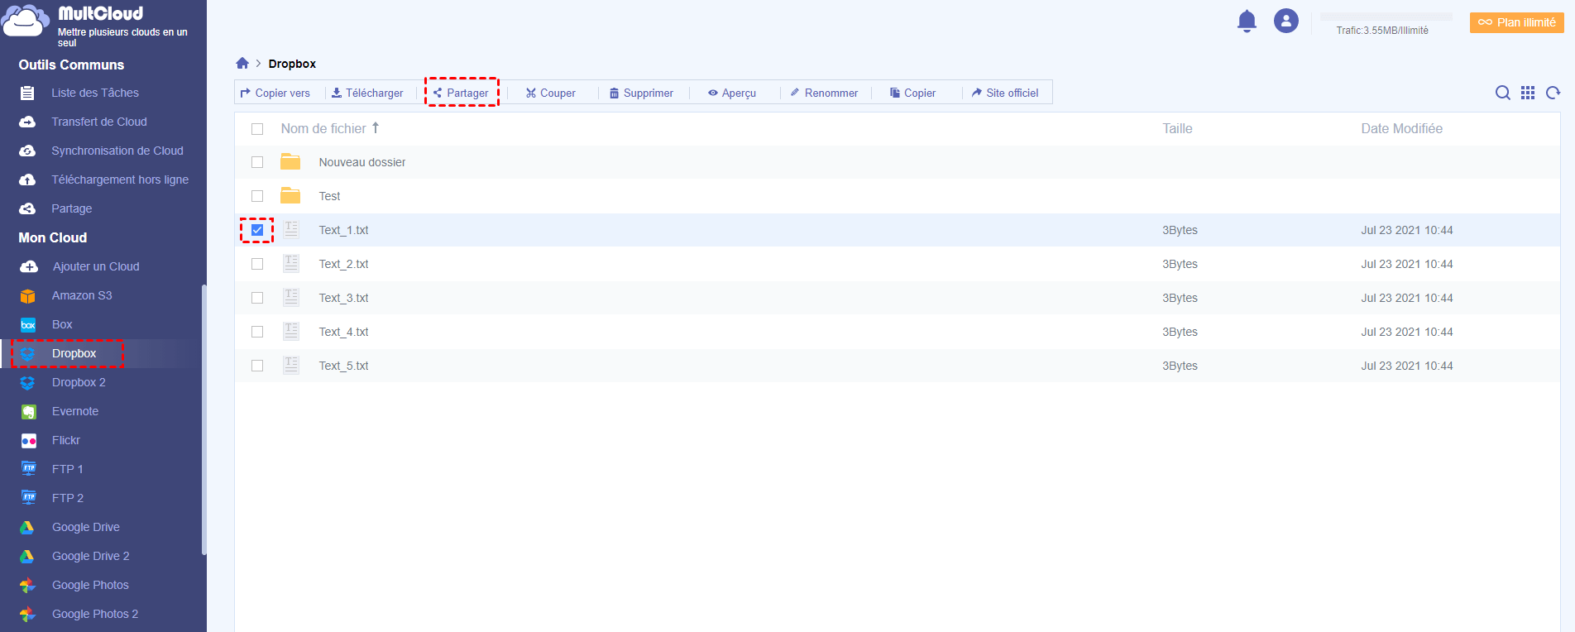The image size is (1575, 632).
Task: Click the Télécharger toolbar button
Action: click(x=367, y=93)
